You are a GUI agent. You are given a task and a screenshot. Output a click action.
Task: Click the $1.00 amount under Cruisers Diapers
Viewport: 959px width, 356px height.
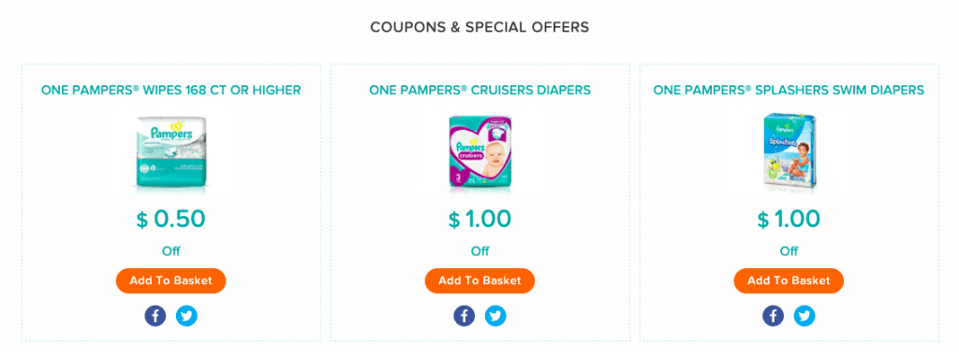point(479,220)
